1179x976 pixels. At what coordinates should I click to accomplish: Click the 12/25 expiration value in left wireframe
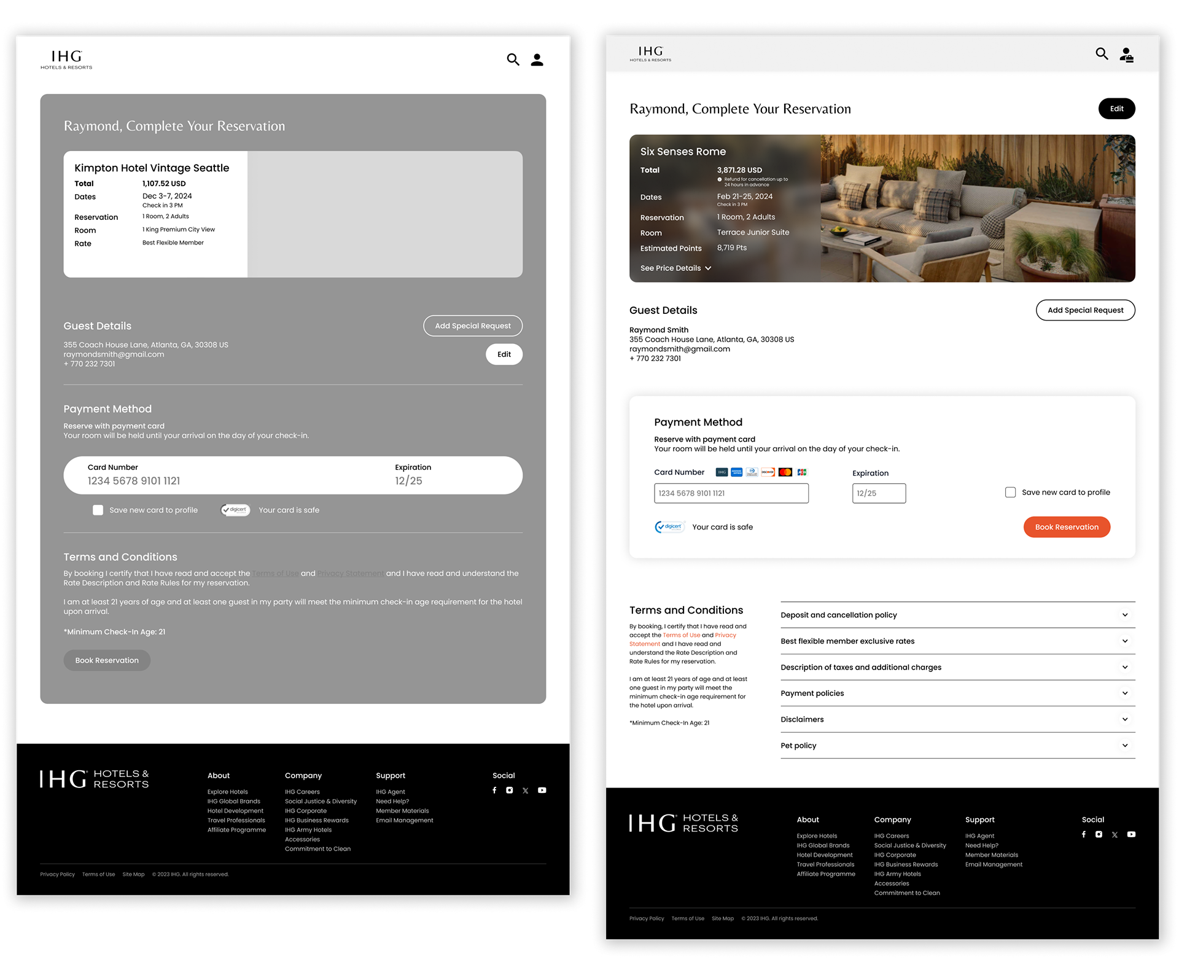point(408,481)
